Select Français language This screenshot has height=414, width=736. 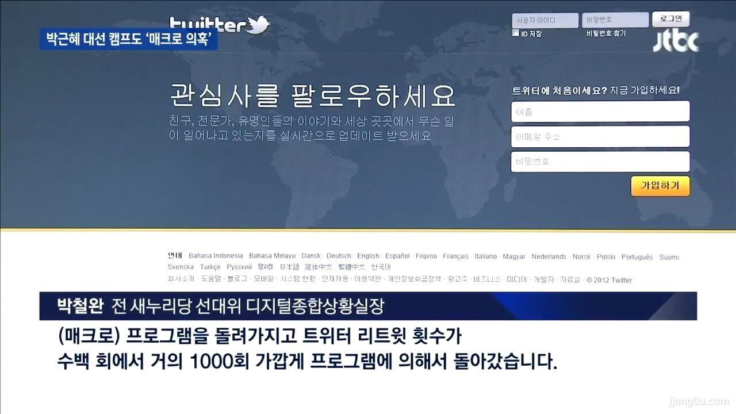[456, 256]
